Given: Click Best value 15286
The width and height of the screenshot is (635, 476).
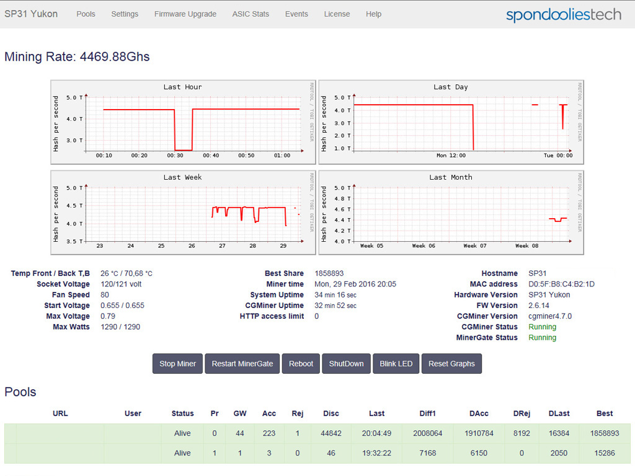Looking at the screenshot, I should [605, 453].
